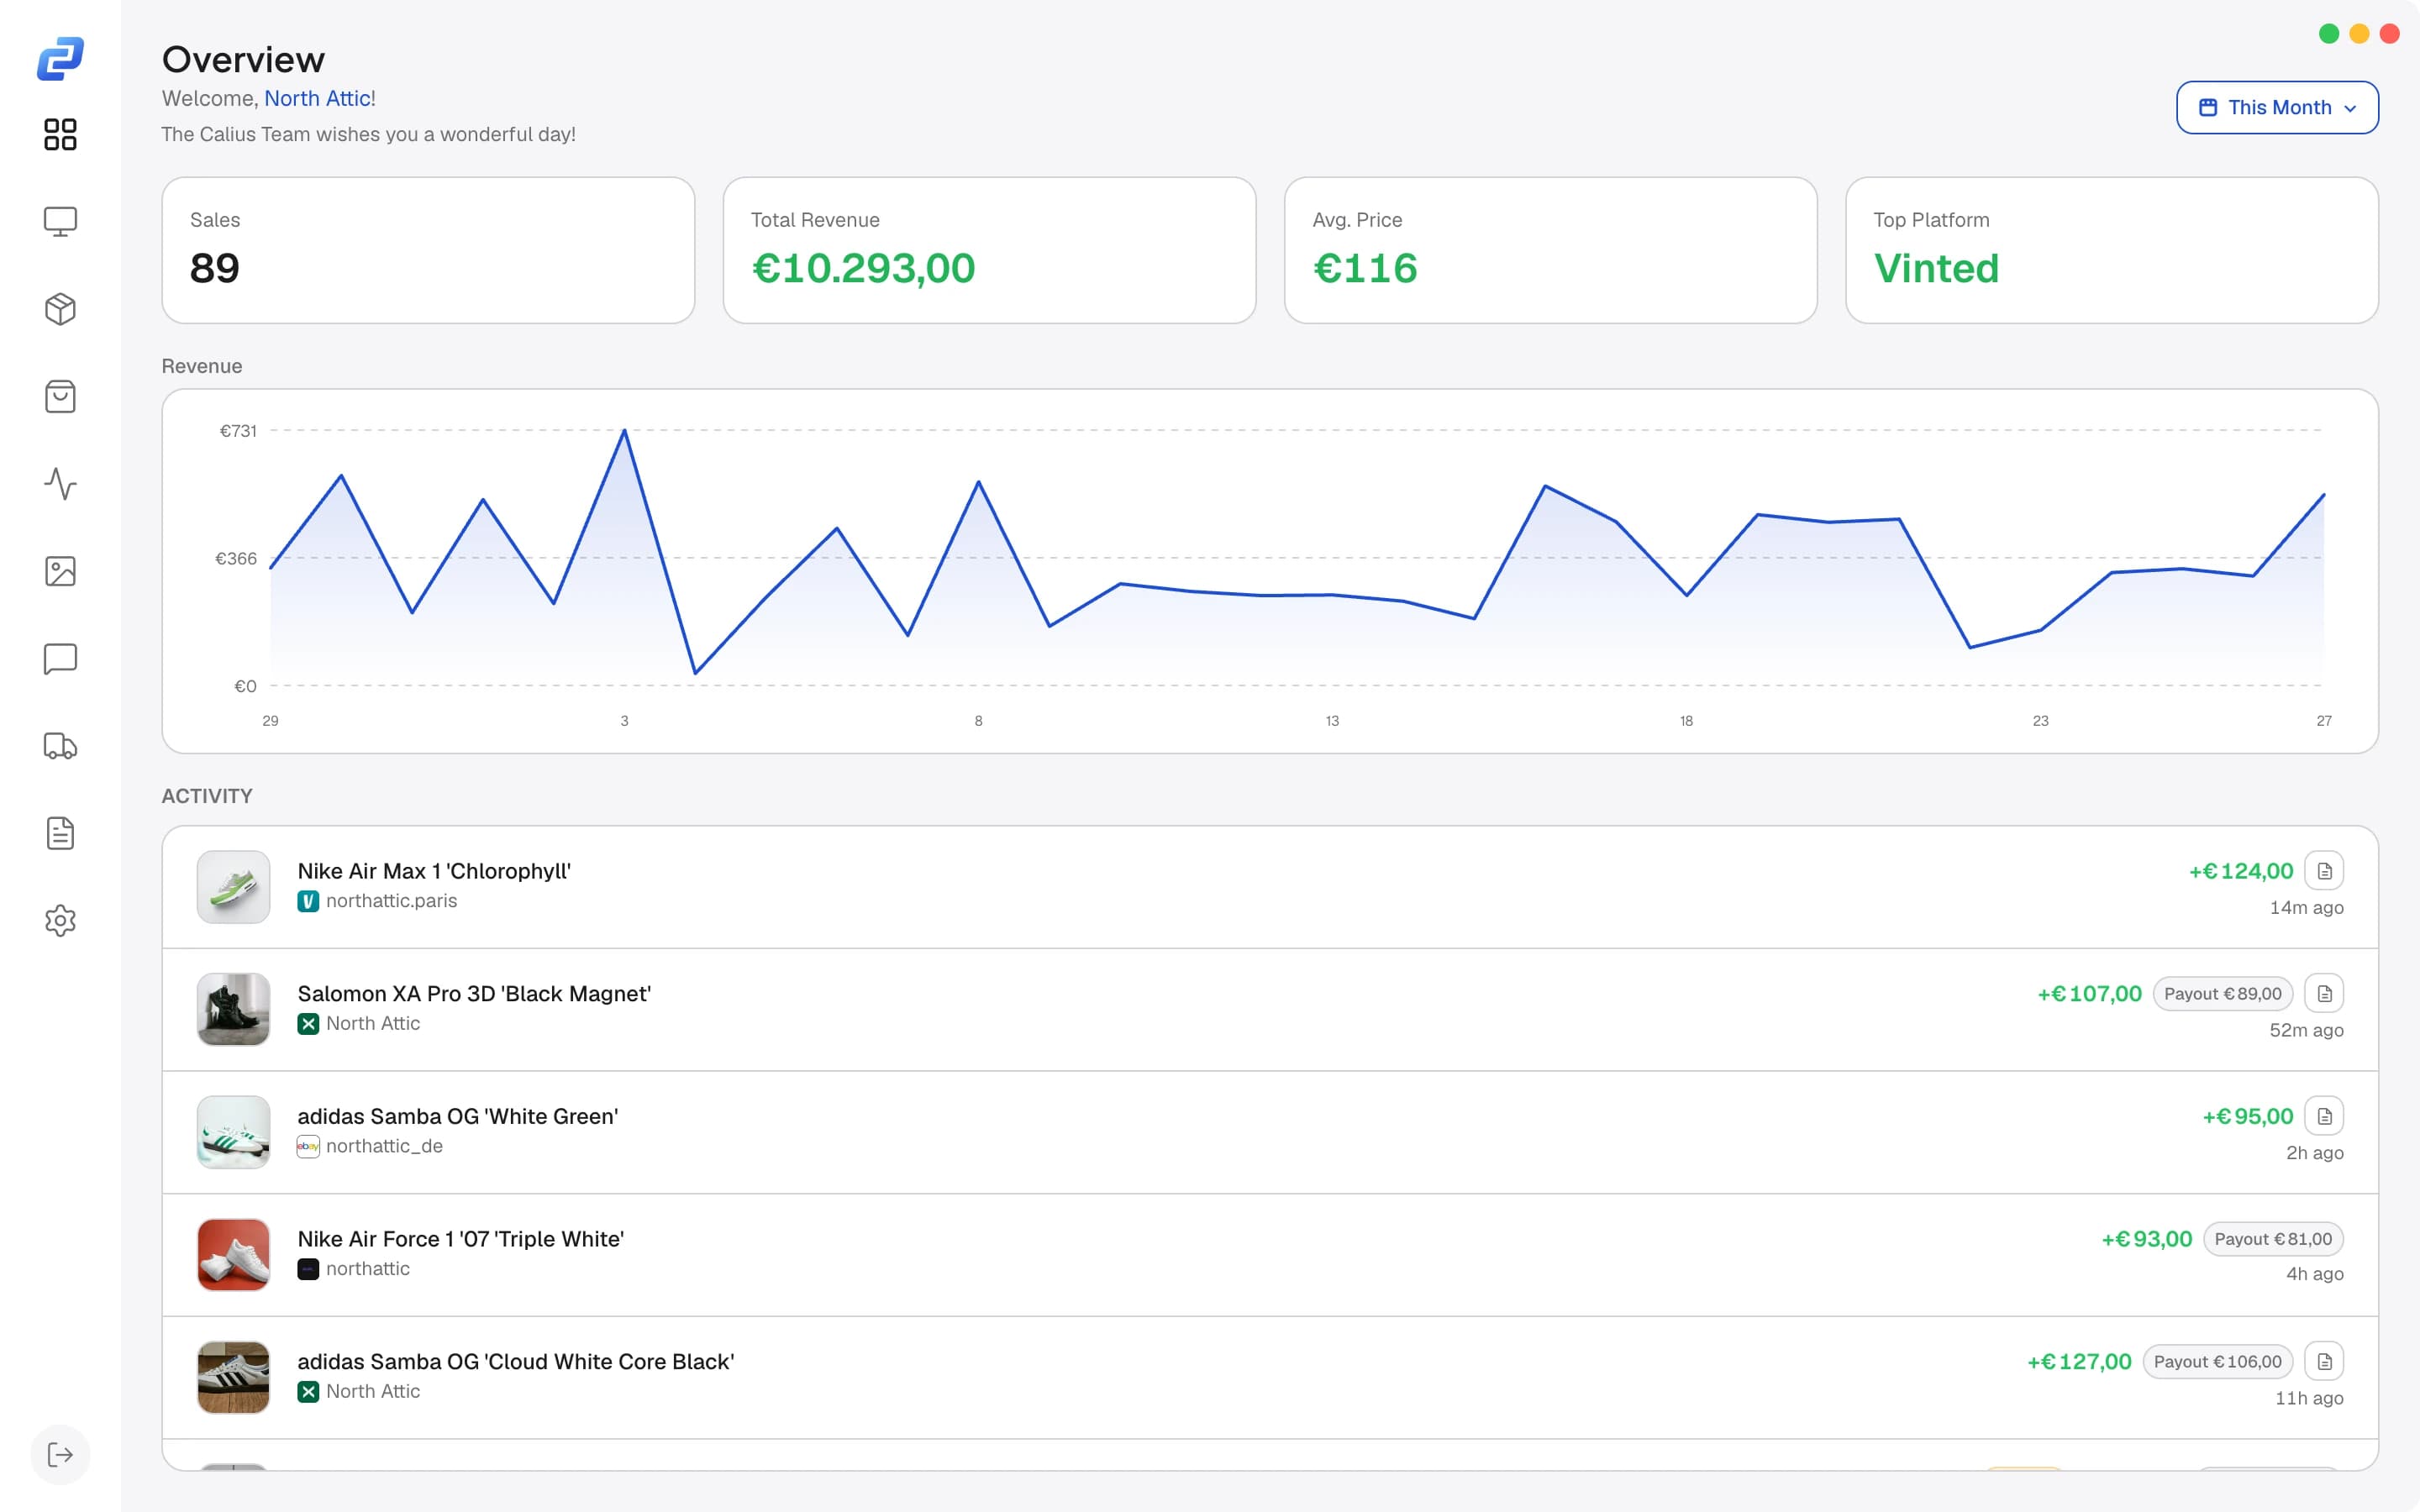Click the logout icon at sidebar bottom
This screenshot has width=2420, height=1512.
click(x=60, y=1454)
